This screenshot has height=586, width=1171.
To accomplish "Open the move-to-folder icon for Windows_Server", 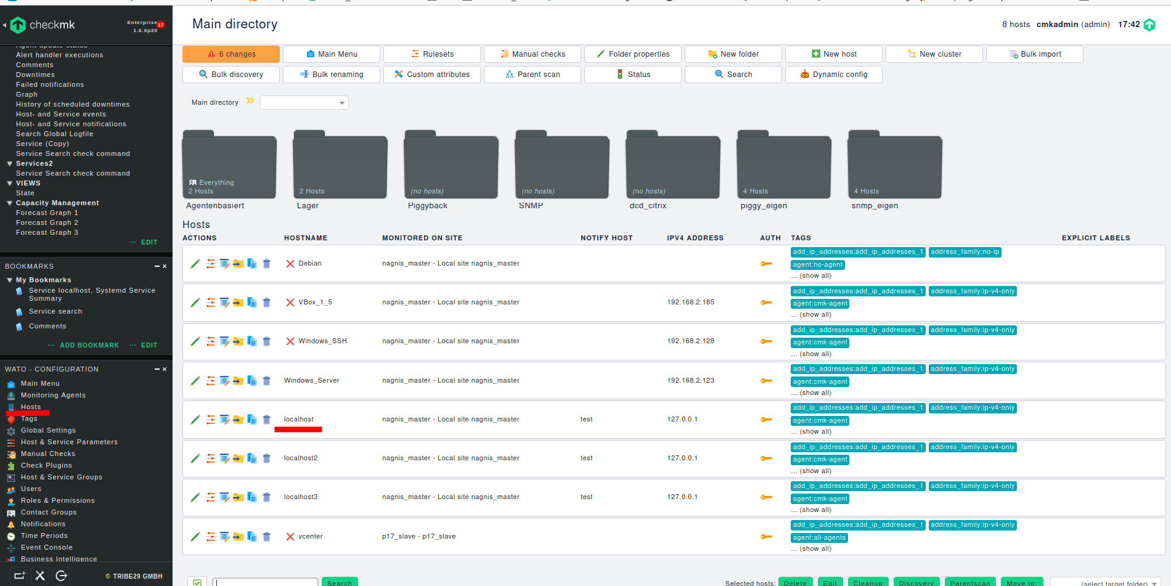I will [239, 381].
